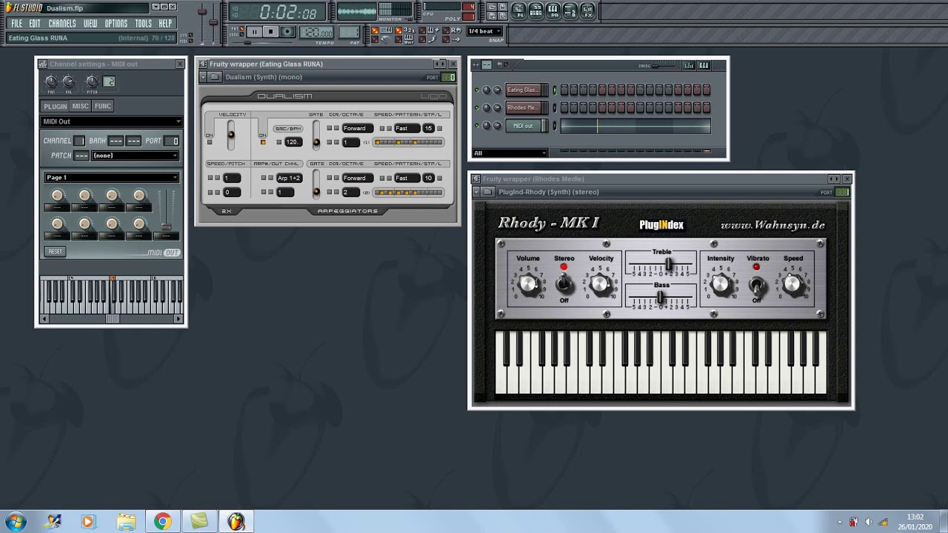Open the step sequencer toolbar icon
The image size is (948, 533).
[535, 11]
